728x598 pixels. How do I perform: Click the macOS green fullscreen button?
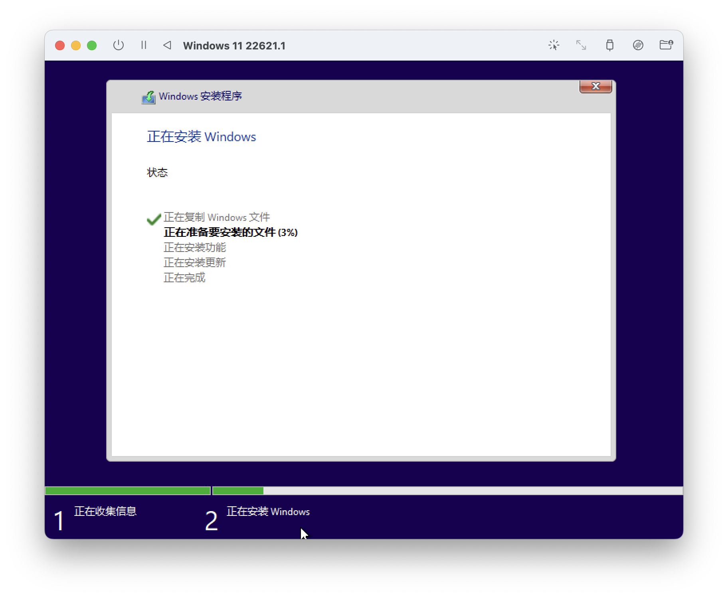click(x=92, y=45)
